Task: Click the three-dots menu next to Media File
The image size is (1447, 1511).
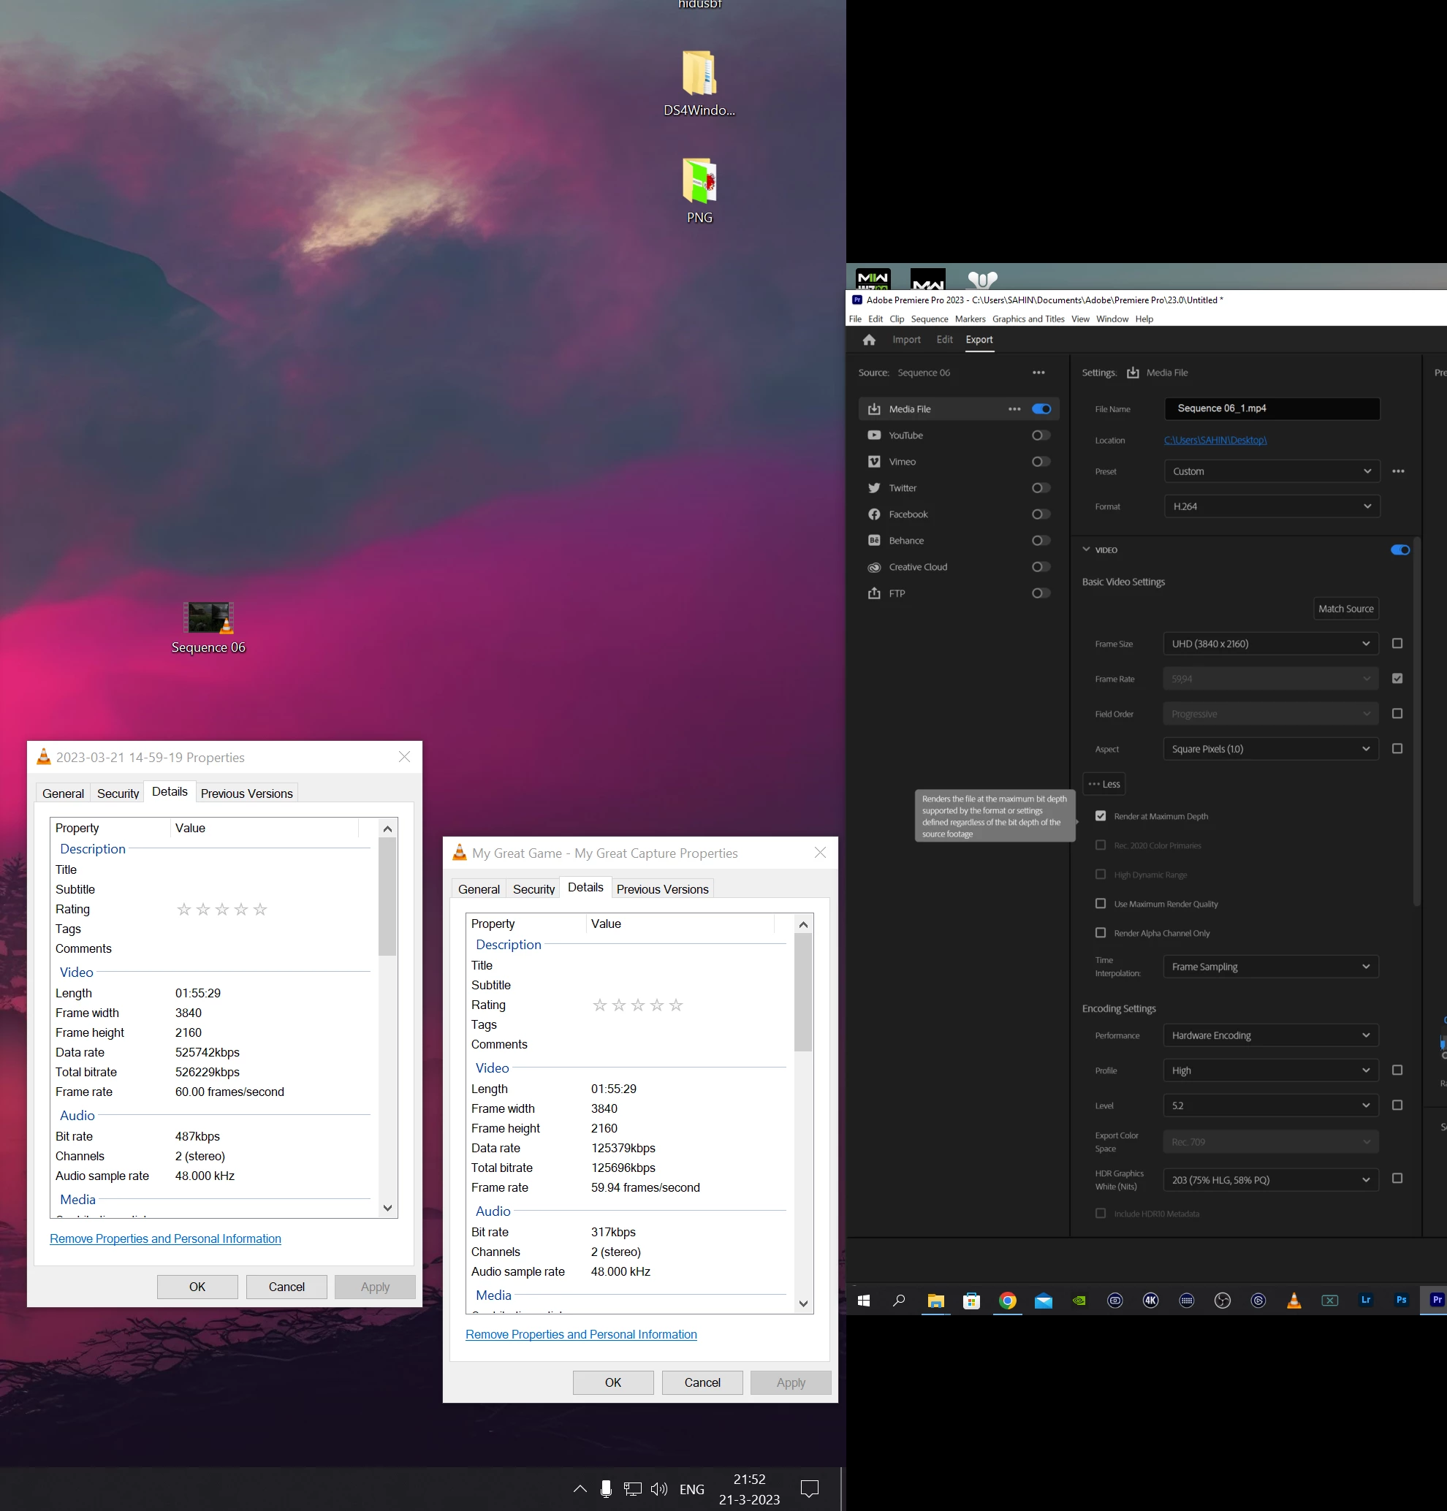Action: coord(1014,409)
